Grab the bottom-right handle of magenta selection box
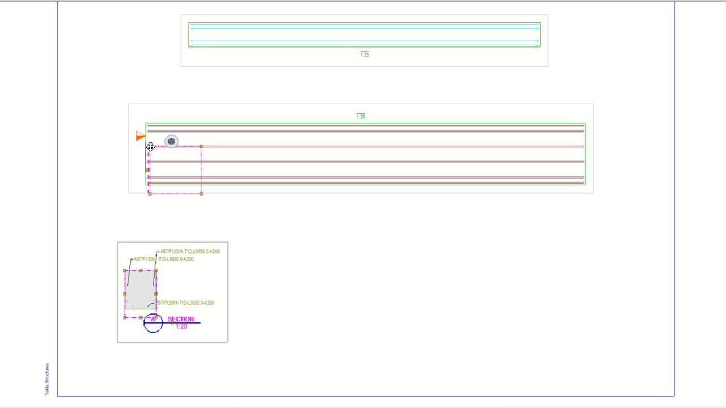 (x=201, y=194)
